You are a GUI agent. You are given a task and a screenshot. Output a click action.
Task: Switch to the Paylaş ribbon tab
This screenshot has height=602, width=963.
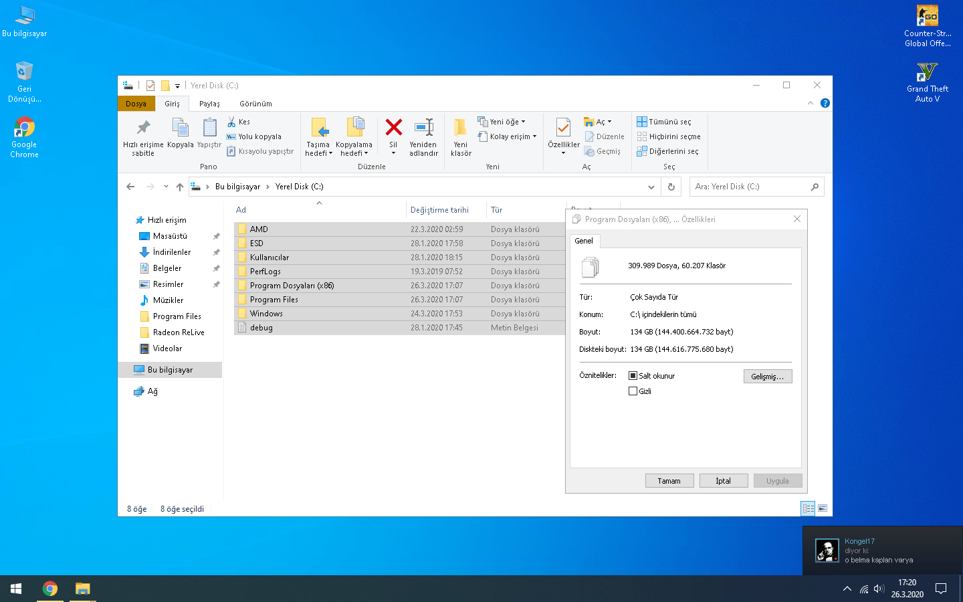pos(209,104)
